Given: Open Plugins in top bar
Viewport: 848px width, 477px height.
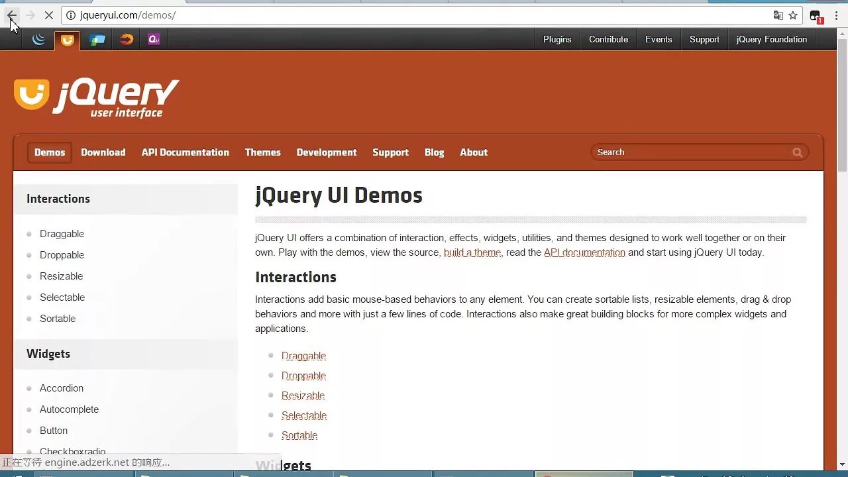Looking at the screenshot, I should point(557,40).
